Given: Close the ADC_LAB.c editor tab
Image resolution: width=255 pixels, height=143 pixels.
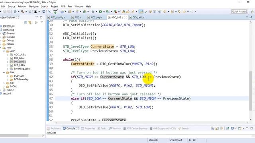Looking at the screenshot, I should pos(126,17).
